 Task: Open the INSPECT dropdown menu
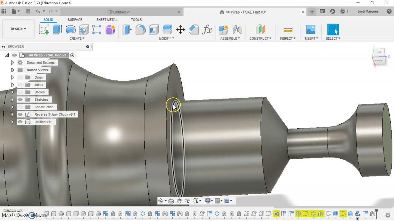point(288,38)
